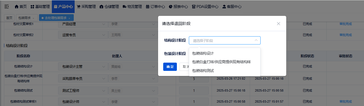Open the 吴士铨 handler dropdown
This screenshot has height=106, width=364.
[133, 91]
